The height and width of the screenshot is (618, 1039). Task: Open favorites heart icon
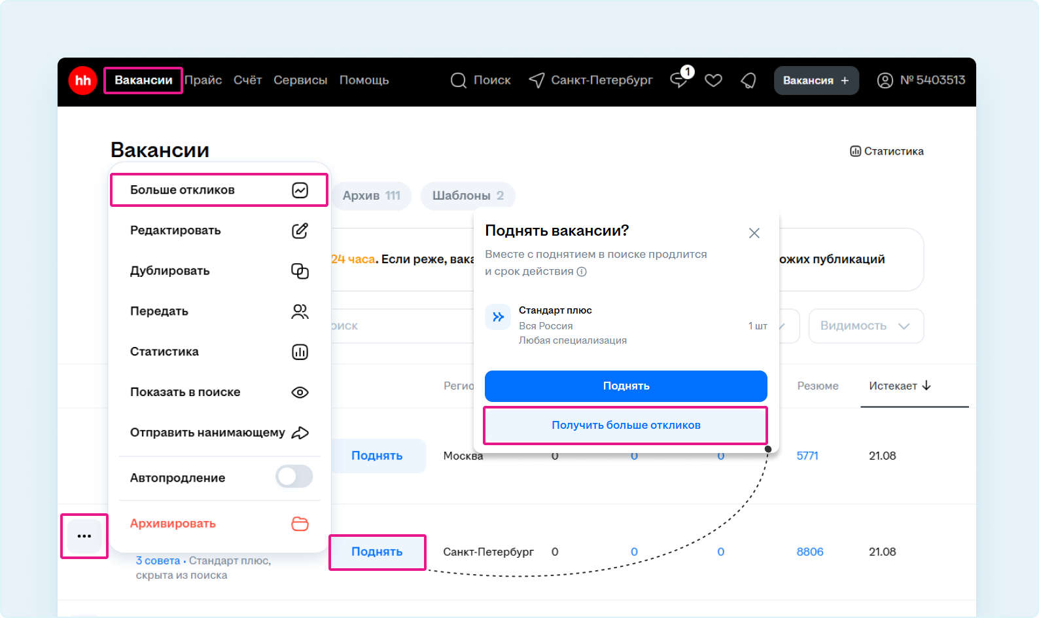click(713, 81)
